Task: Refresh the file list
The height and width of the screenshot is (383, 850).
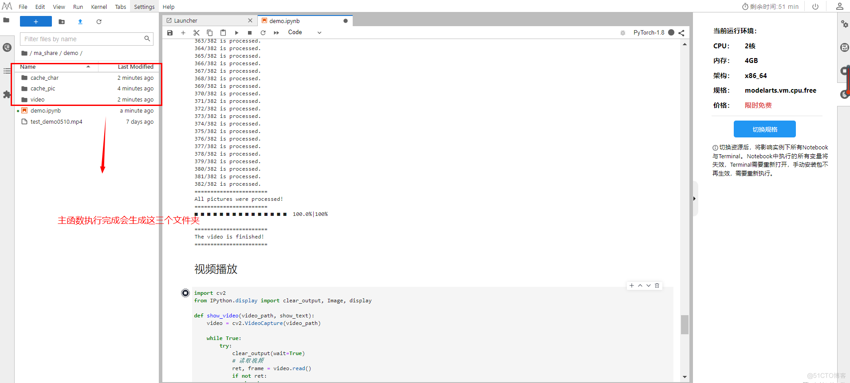Action: click(x=99, y=21)
